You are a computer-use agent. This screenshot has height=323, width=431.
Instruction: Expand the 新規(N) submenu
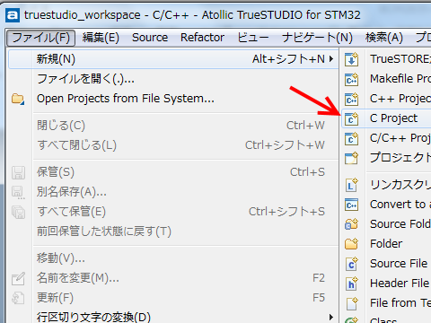point(173,59)
